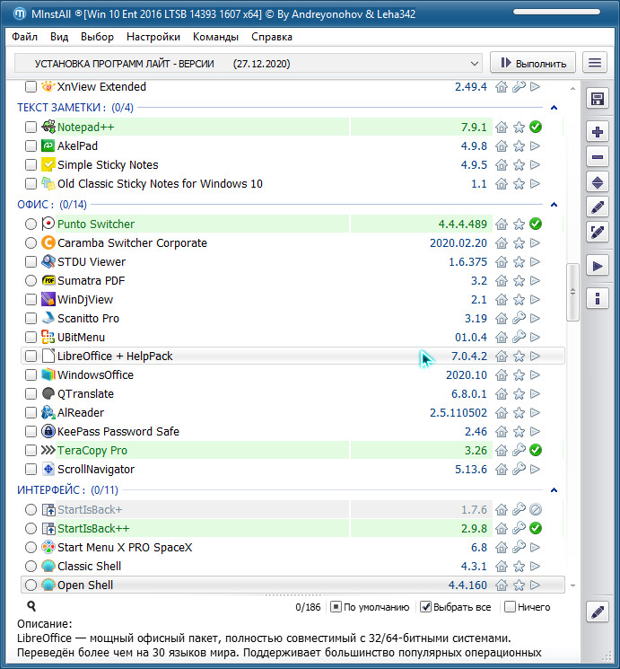Image resolution: width=620 pixels, height=669 pixels.
Task: Select Start Menu X PRO SpaceX row
Action: pos(293,548)
